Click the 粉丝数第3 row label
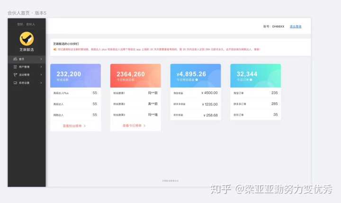 click(119, 115)
